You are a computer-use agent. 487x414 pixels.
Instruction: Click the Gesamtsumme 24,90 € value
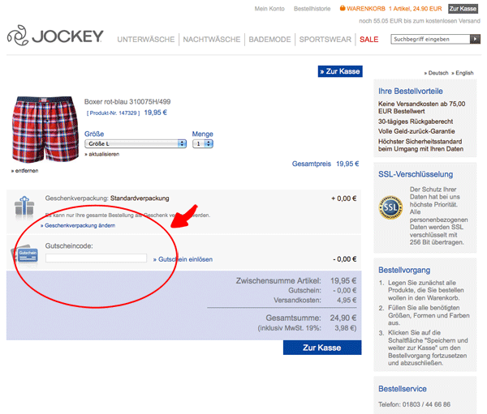click(x=343, y=318)
